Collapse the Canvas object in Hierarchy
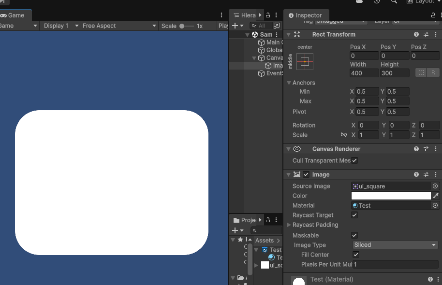 click(x=254, y=58)
